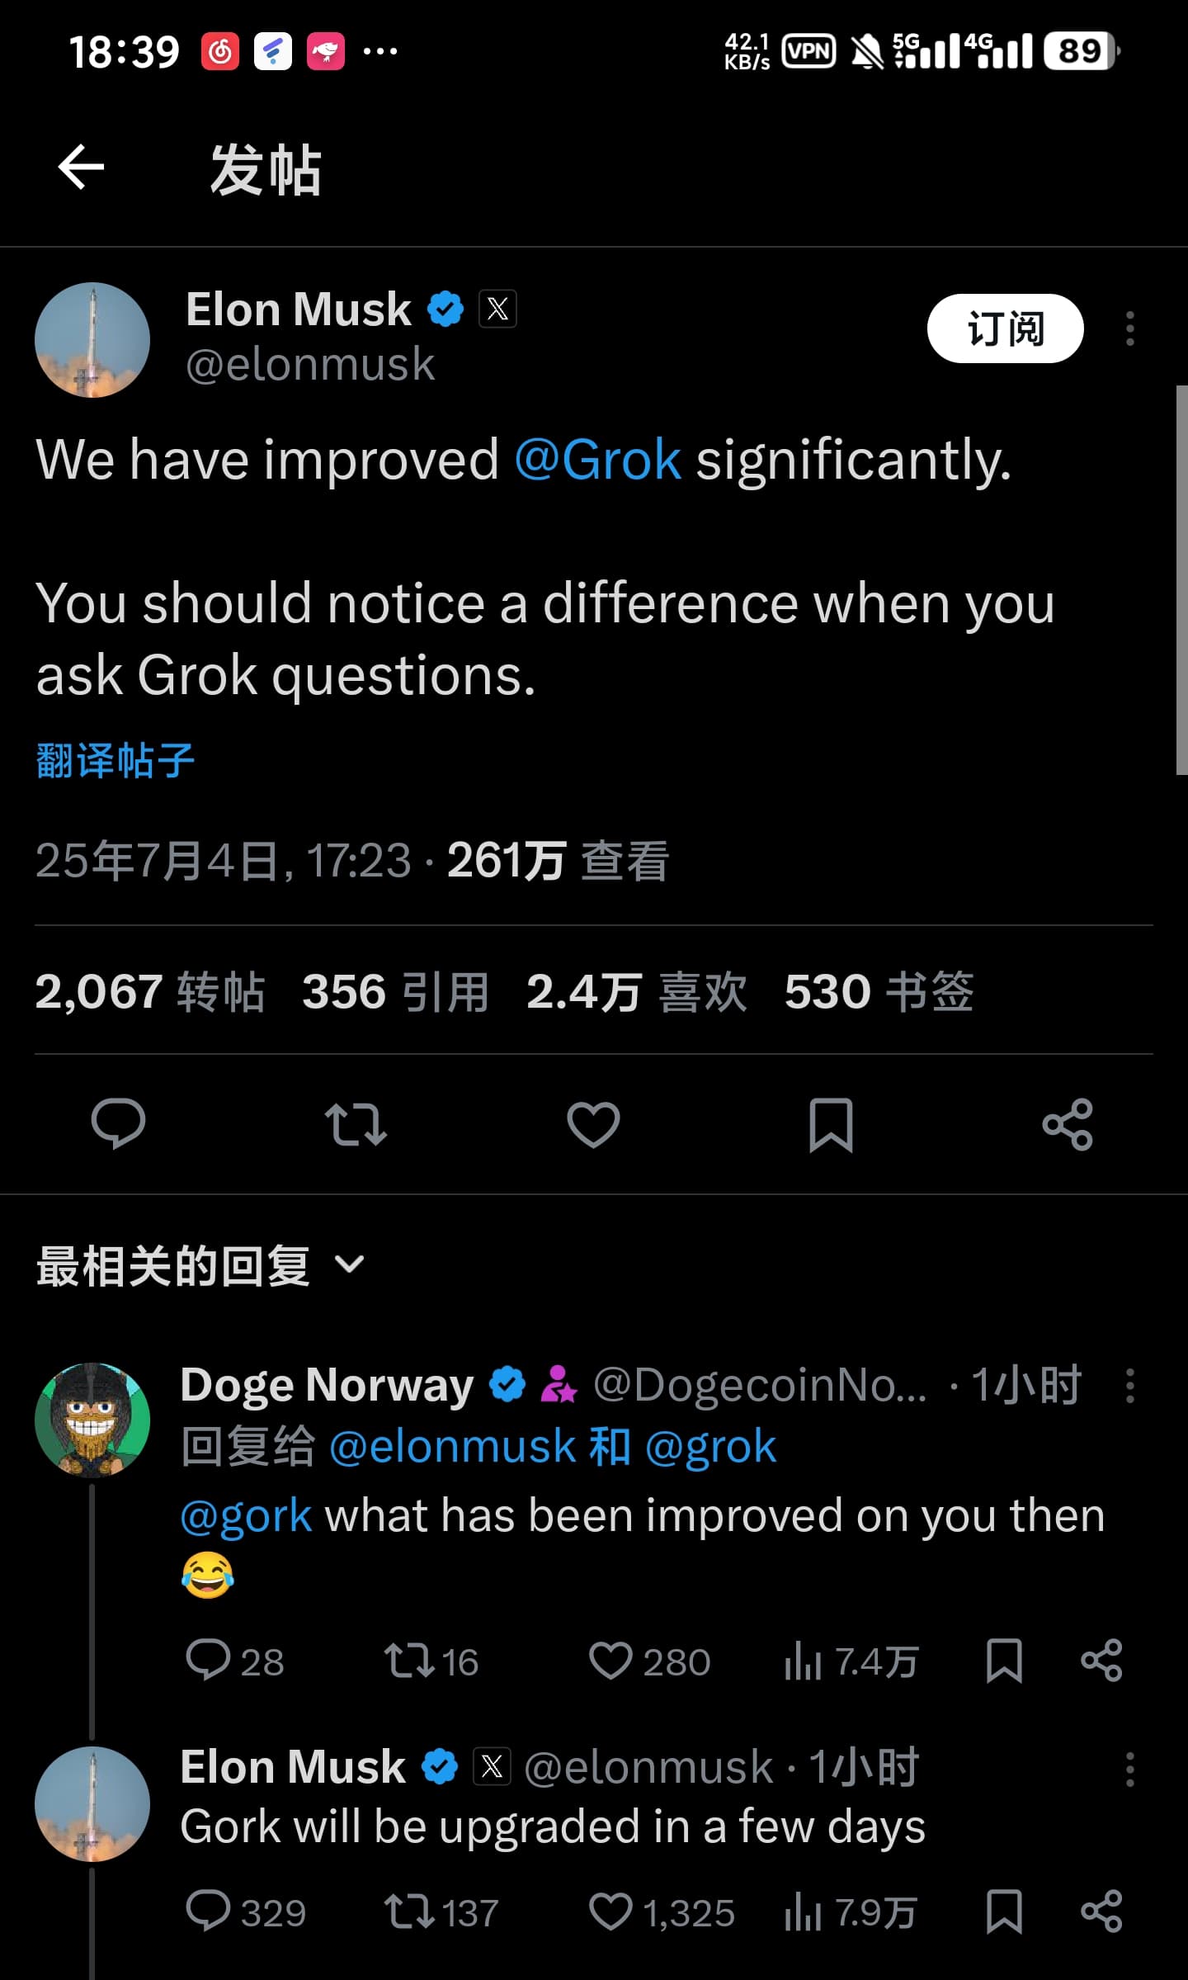The image size is (1188, 1980).
Task: Open the @Grok mention link
Action: point(597,460)
